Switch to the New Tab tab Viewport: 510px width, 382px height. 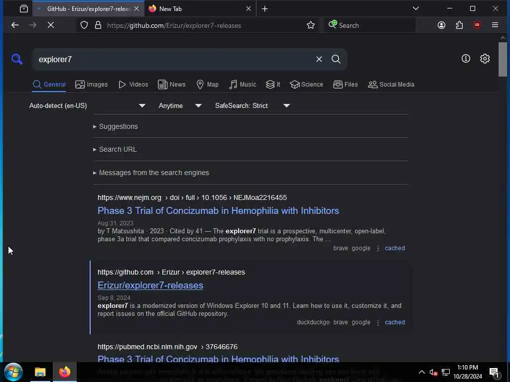(200, 9)
